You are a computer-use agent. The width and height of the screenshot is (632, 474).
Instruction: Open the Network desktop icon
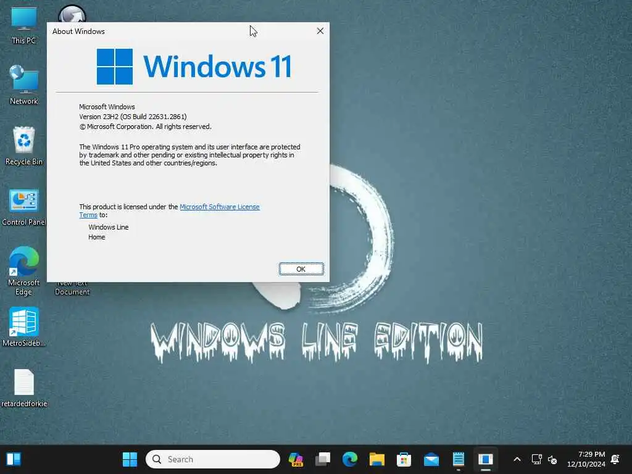coord(23,85)
